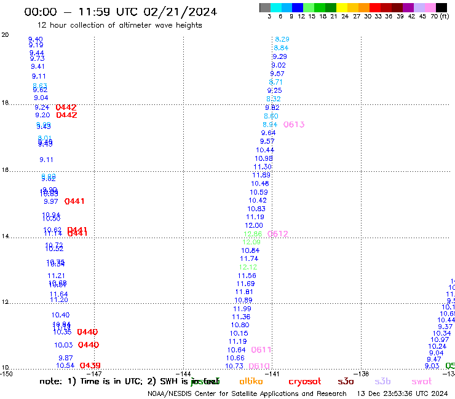
Task: Click the black swatch ending the legend
Action: point(441,7)
